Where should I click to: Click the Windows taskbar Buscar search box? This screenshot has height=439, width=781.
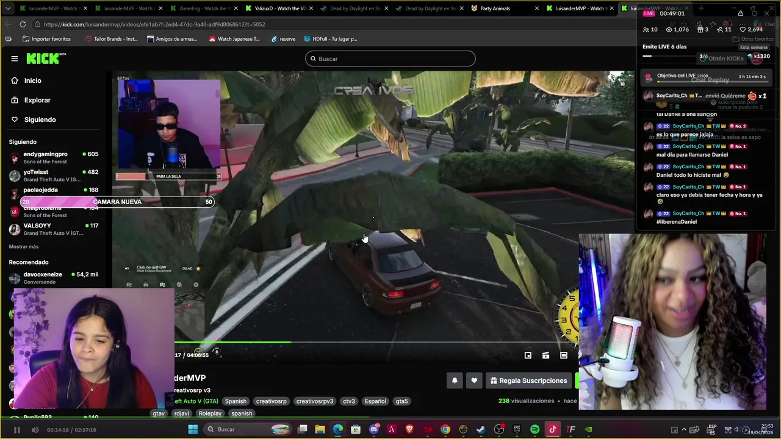coord(247,429)
